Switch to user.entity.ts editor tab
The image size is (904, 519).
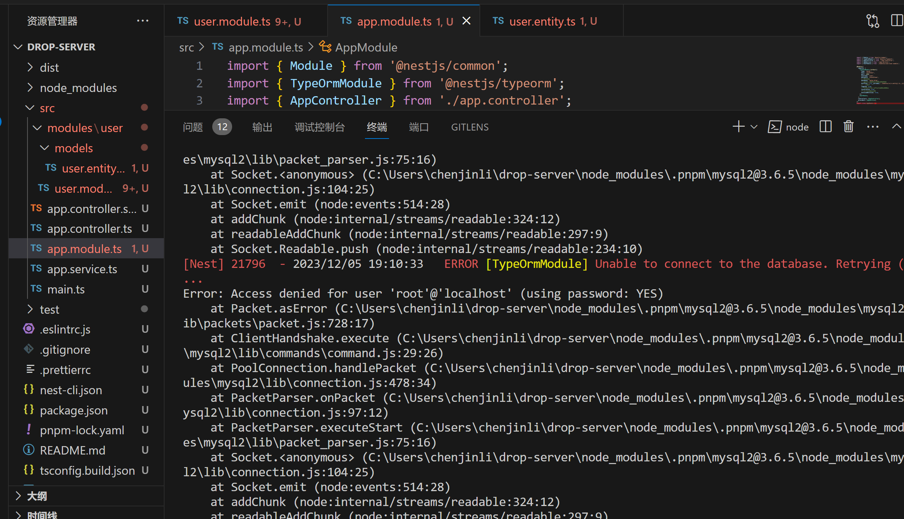point(552,21)
